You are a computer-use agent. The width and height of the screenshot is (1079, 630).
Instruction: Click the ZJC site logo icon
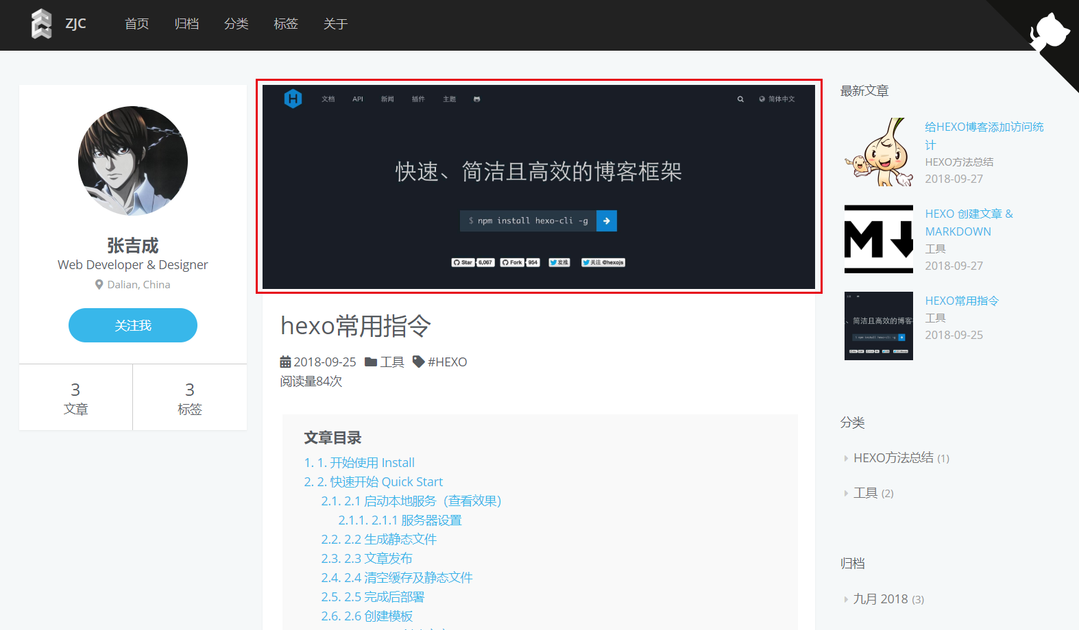coord(42,24)
